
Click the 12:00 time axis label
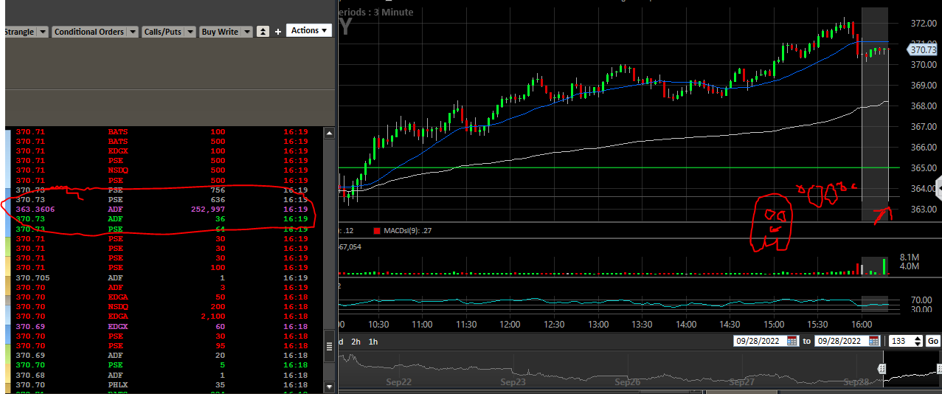coord(510,325)
